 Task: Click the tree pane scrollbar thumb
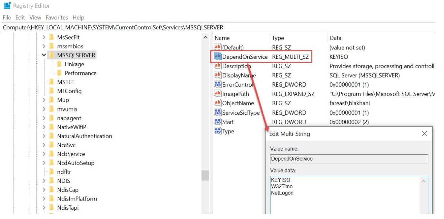(x=205, y=175)
